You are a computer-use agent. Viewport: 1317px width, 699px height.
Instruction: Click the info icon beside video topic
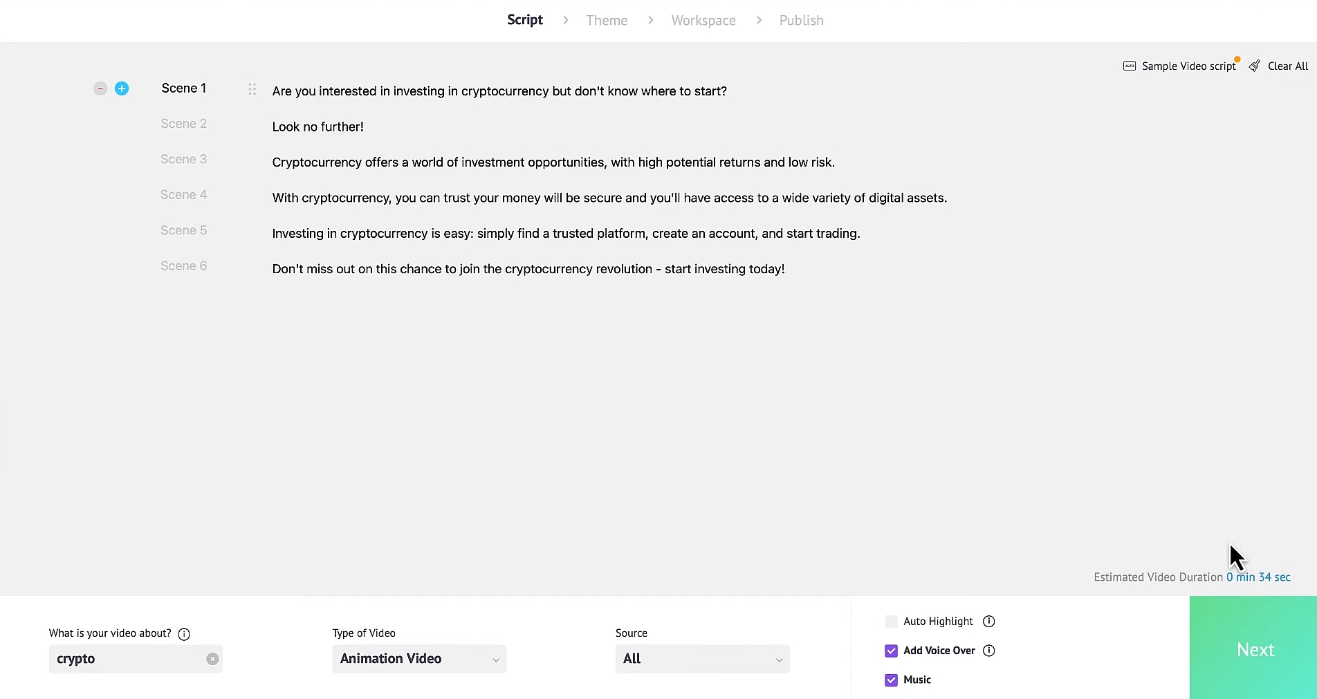tap(184, 634)
